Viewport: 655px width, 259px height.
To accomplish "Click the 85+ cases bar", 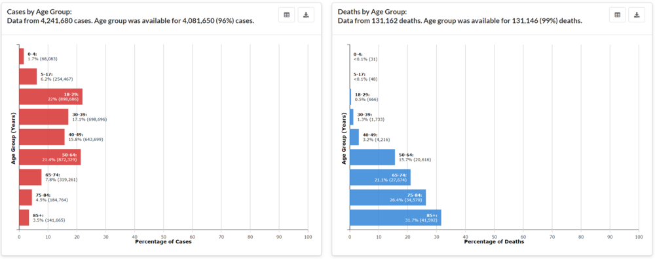I will 24,218.
